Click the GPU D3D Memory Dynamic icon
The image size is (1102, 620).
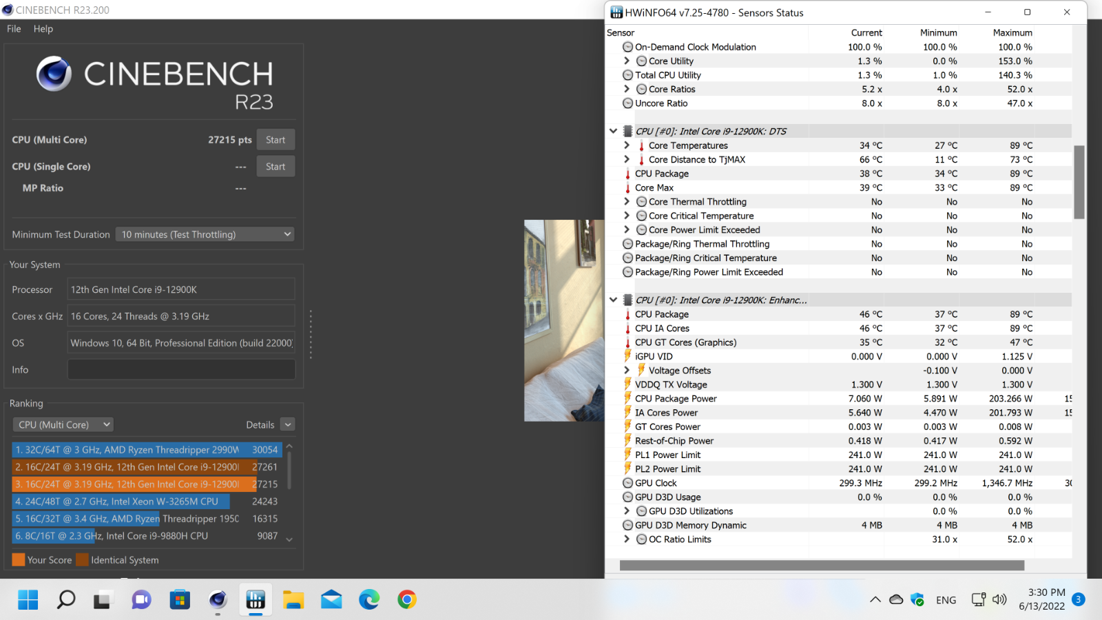pyautogui.click(x=627, y=525)
